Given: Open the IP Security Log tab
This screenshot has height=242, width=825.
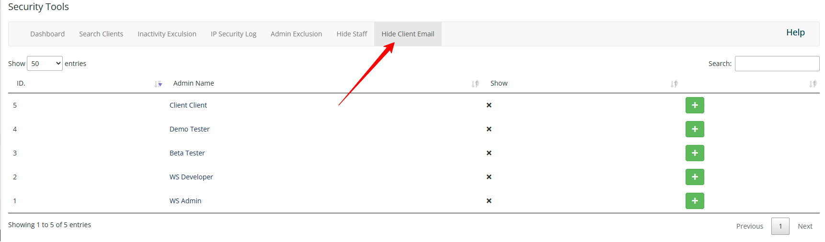Looking at the screenshot, I should point(233,34).
